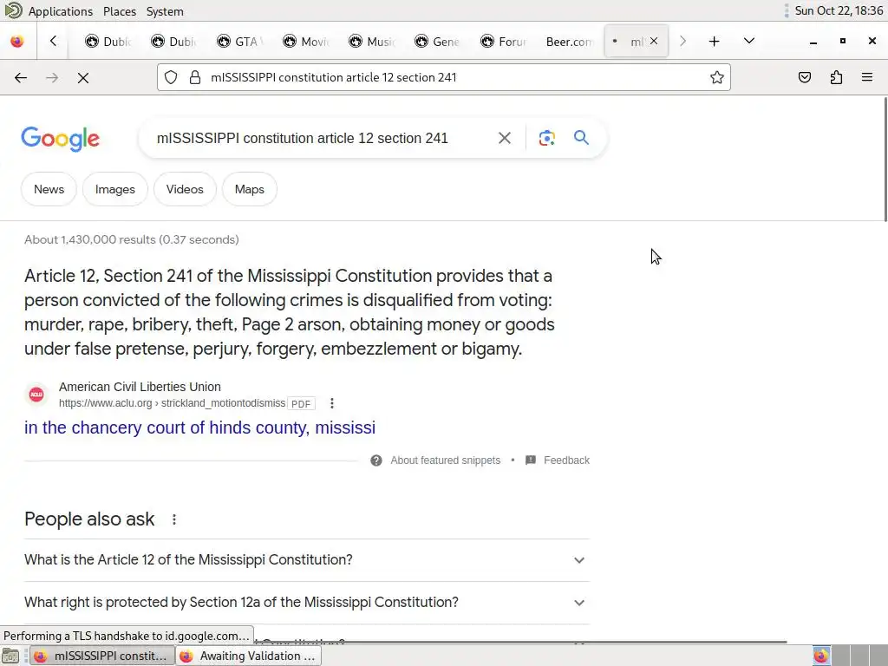Viewport: 888px width, 666px height.
Task: Click the About featured snippets link
Action: tap(445, 460)
